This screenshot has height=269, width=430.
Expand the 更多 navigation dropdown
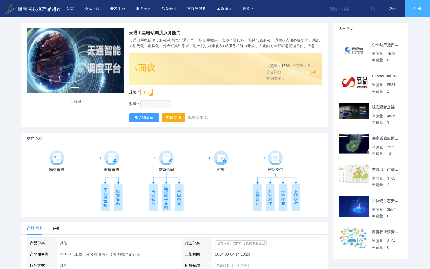(x=248, y=9)
